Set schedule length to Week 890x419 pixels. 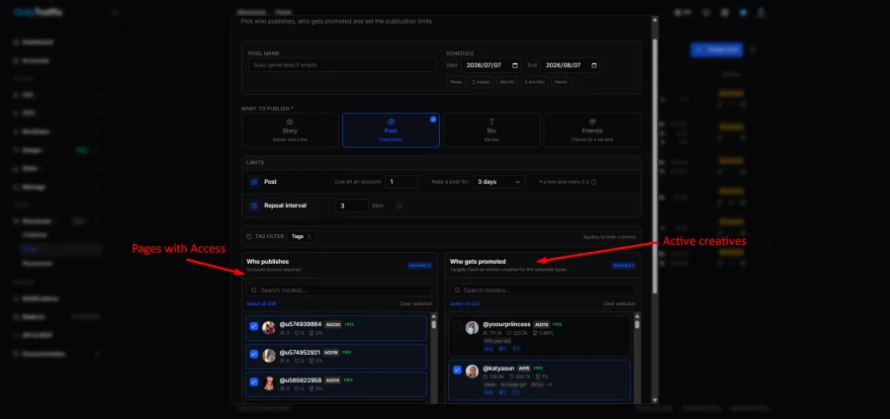[x=456, y=82]
